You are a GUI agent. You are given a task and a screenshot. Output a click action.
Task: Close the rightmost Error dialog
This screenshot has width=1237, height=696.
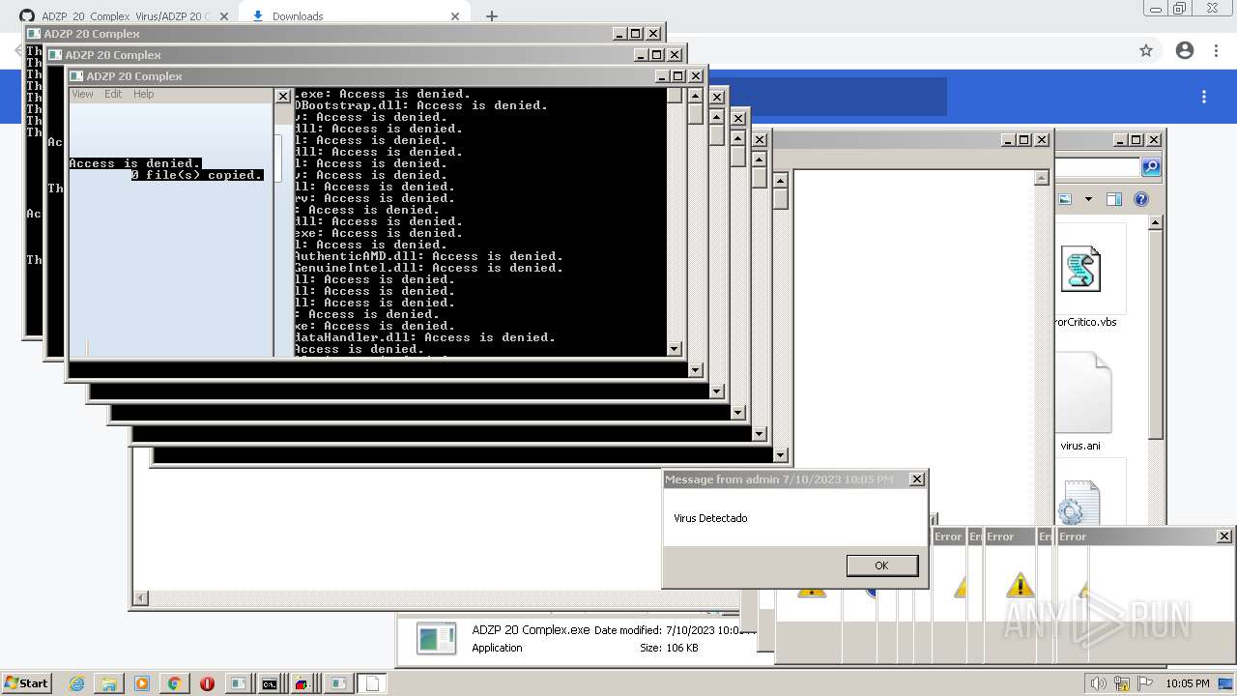1223,536
